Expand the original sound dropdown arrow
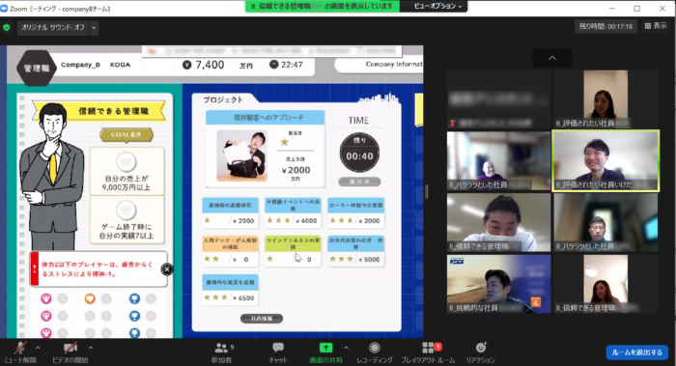Image resolution: width=676 pixels, height=366 pixels. [x=94, y=28]
